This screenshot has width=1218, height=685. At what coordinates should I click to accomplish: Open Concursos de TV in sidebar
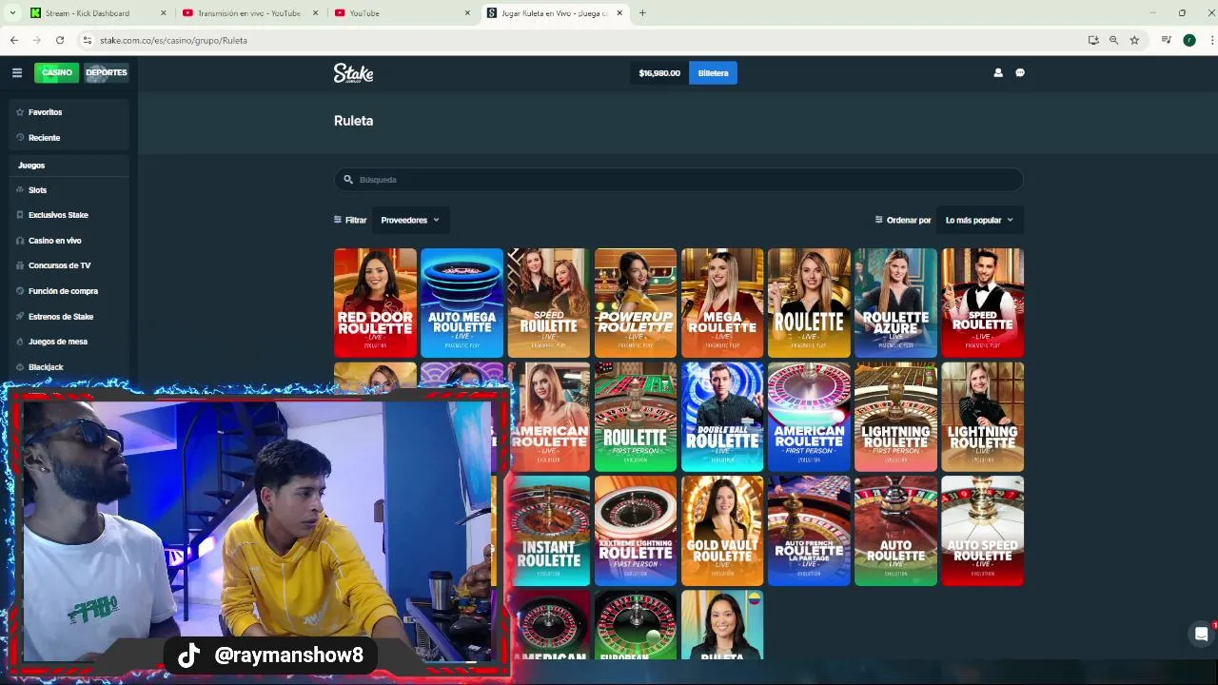tap(59, 265)
